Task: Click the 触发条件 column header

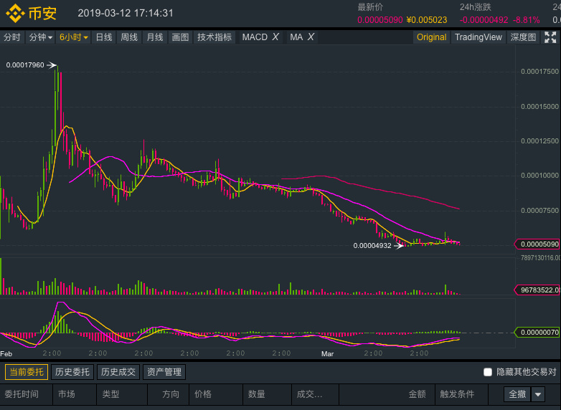Action: pos(457,394)
